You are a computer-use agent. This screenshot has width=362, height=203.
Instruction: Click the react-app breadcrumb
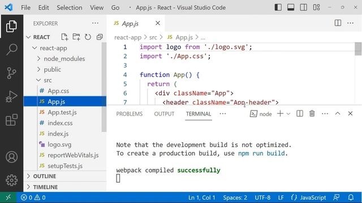(128, 37)
